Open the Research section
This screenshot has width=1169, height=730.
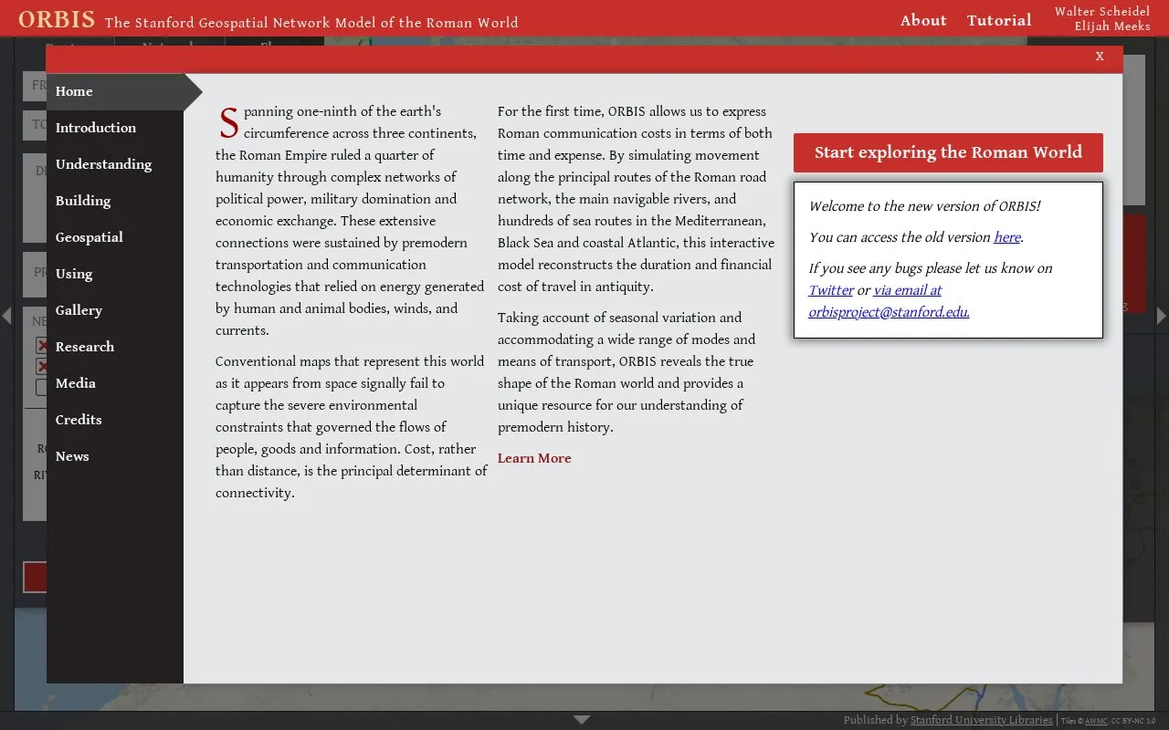[x=115, y=347]
